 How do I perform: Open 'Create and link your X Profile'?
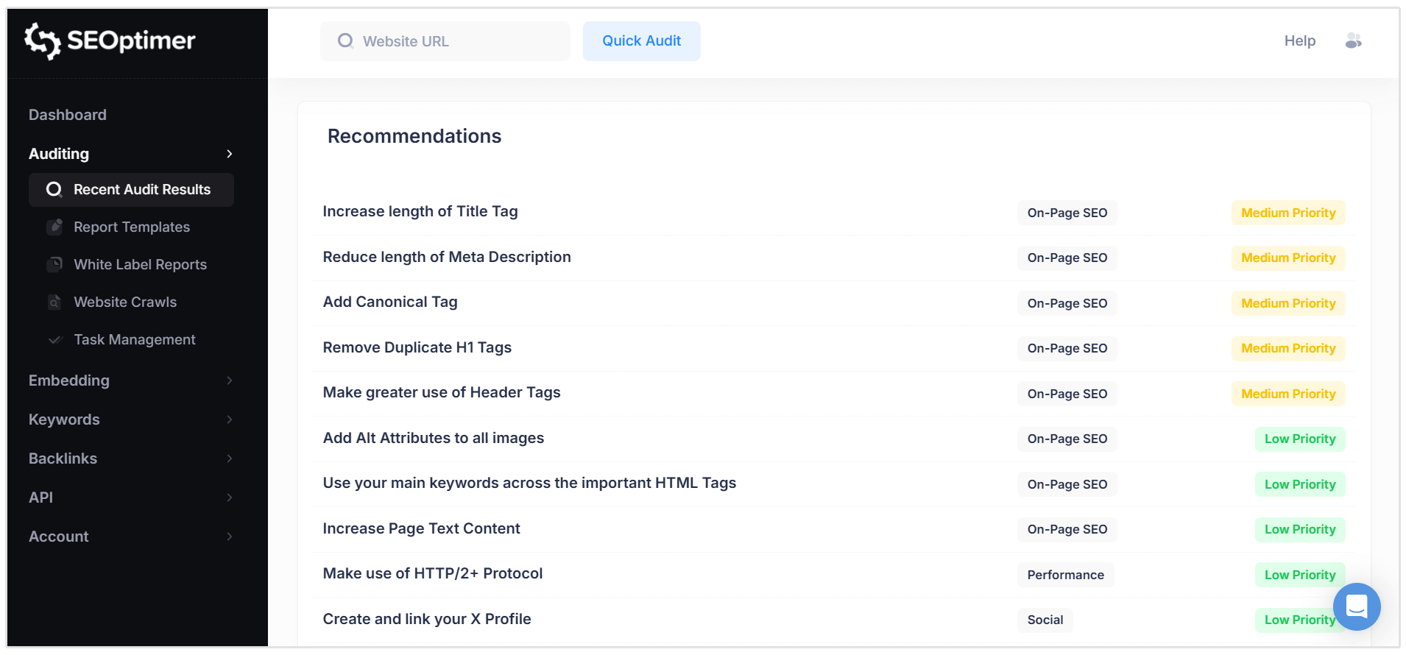(427, 619)
